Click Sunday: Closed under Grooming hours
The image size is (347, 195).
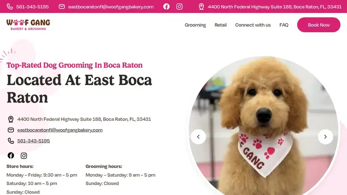[102, 183]
